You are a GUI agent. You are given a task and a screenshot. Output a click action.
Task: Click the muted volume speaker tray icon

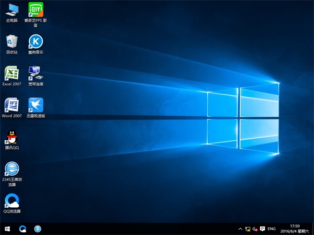(254, 229)
